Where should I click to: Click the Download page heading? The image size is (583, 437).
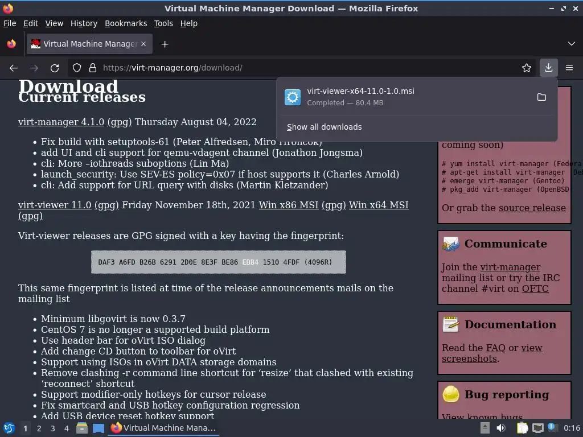68,86
